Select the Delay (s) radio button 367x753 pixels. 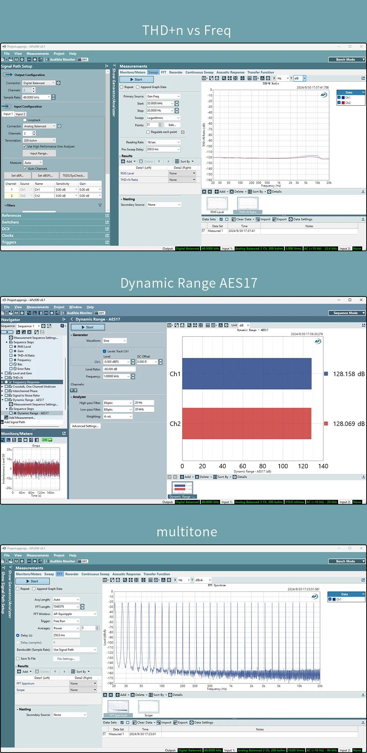[x=18, y=635]
